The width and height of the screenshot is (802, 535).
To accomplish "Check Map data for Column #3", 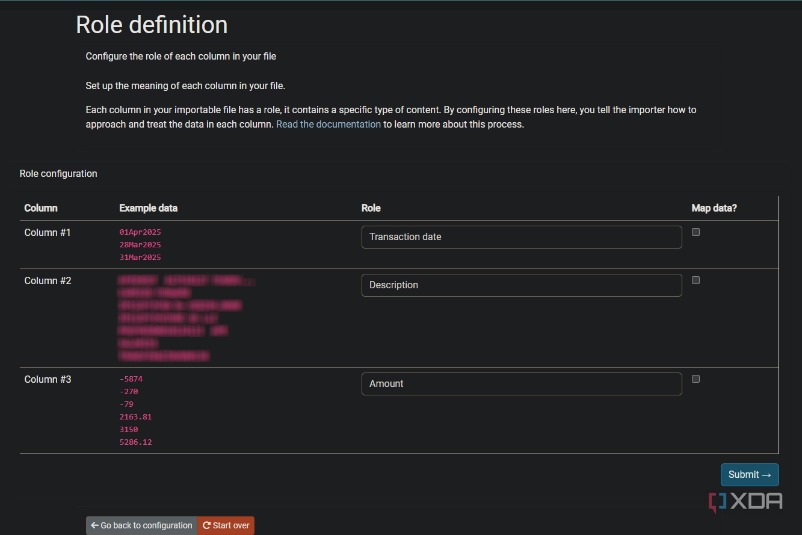I will [x=696, y=379].
